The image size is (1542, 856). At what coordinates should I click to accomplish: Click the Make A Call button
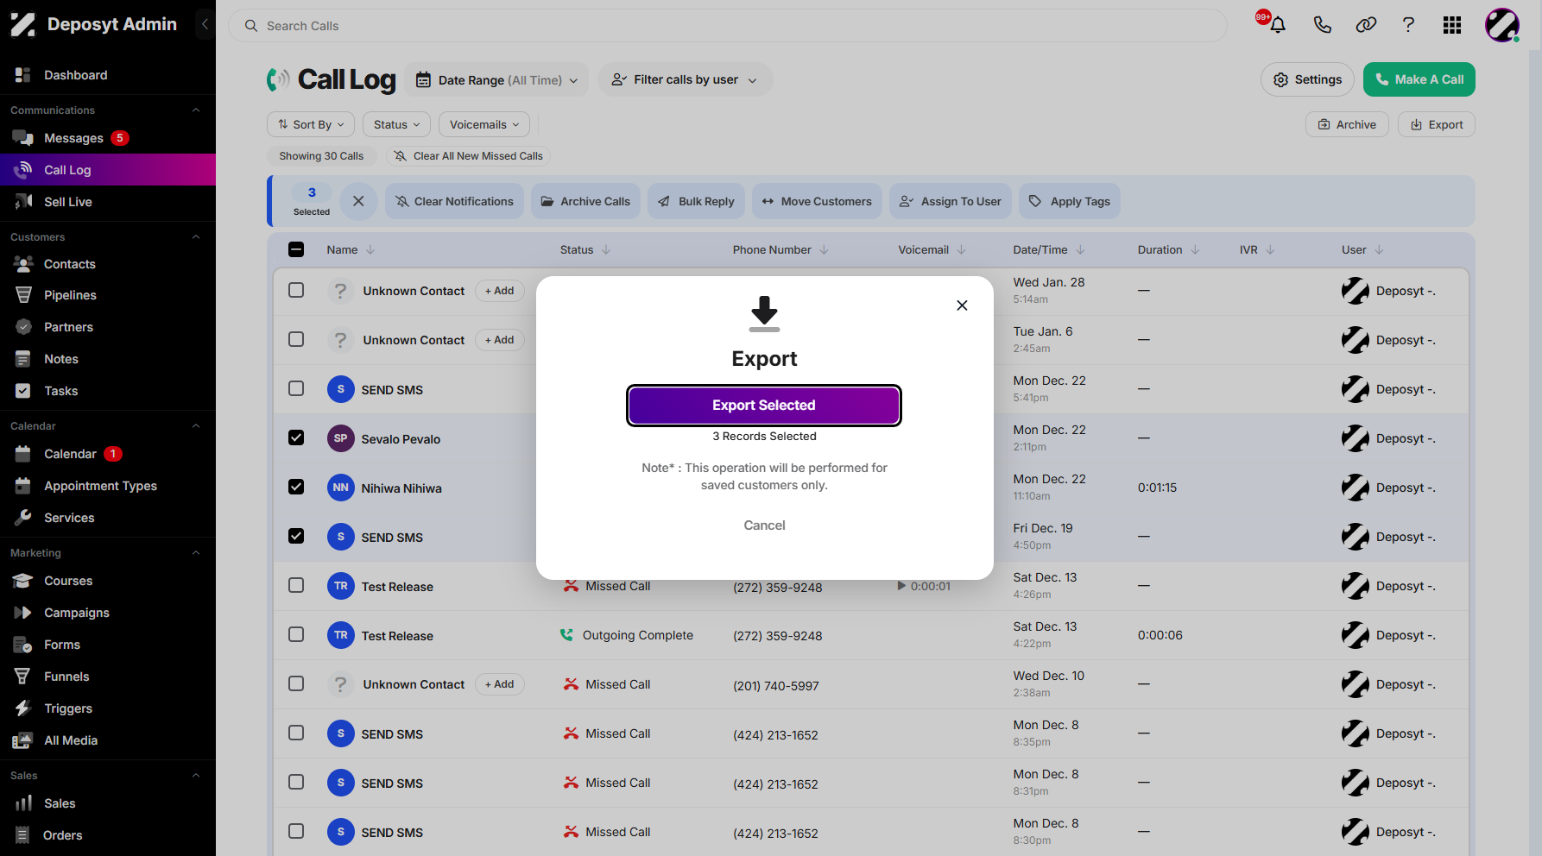[x=1419, y=79]
